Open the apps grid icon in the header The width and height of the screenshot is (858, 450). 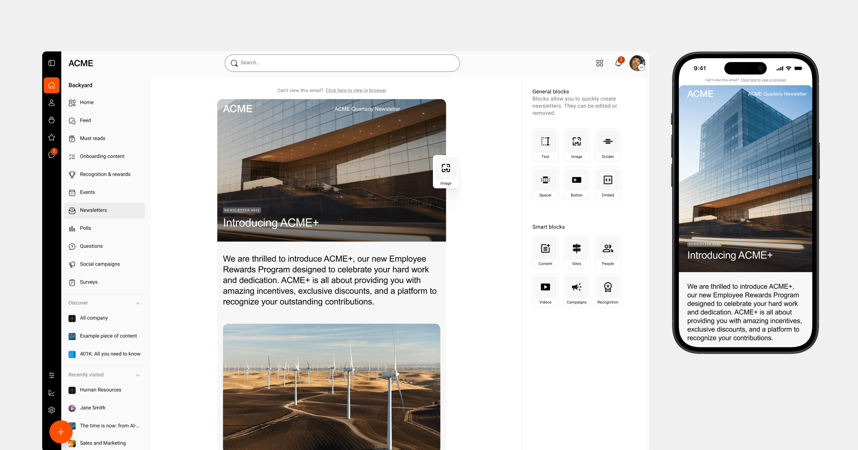[x=600, y=63]
